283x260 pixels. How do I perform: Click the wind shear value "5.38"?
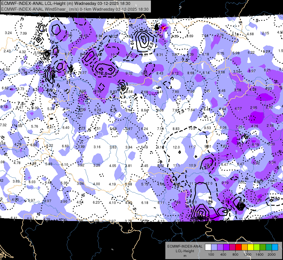51,109
